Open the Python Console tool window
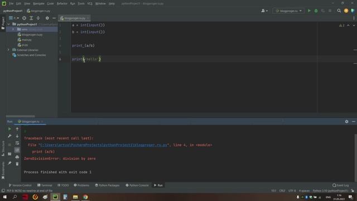Image resolution: width=357 pixels, height=201 pixels. [x=137, y=185]
